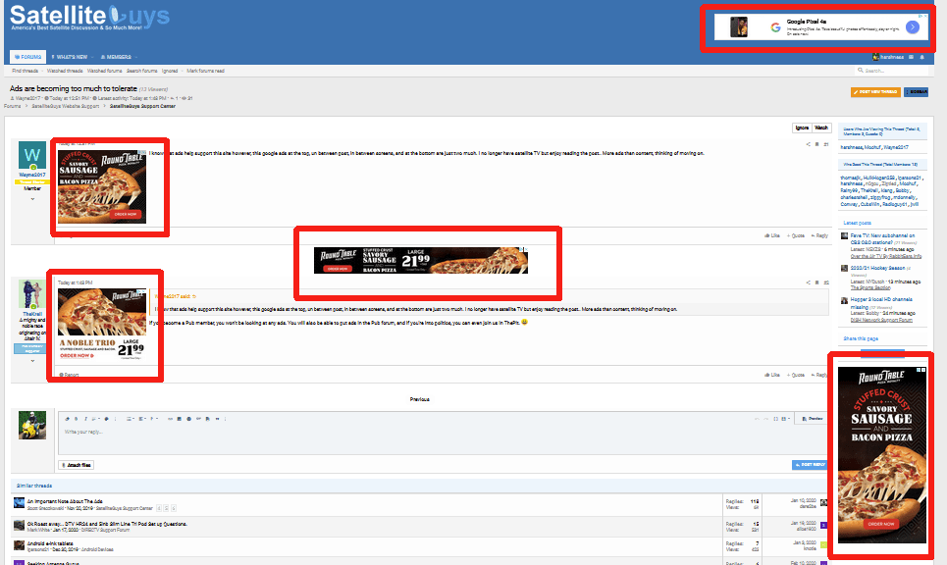Image resolution: width=947 pixels, height=565 pixels.
Task: Click the Post New Thread button
Action: coord(875,91)
